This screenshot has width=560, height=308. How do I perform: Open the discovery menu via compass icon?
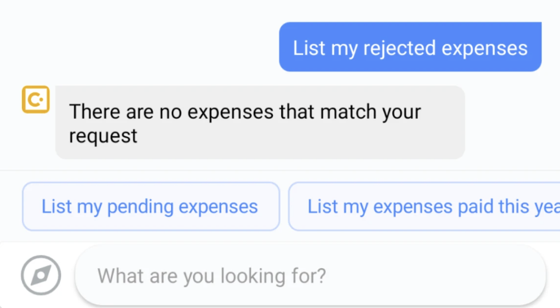click(40, 275)
